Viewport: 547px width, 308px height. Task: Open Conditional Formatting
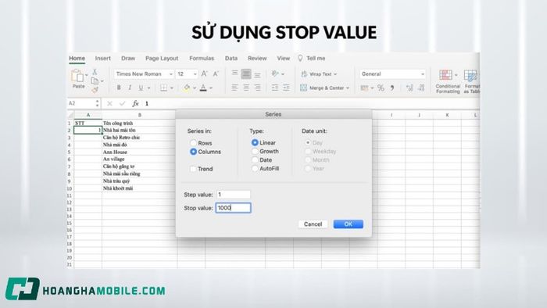click(448, 81)
